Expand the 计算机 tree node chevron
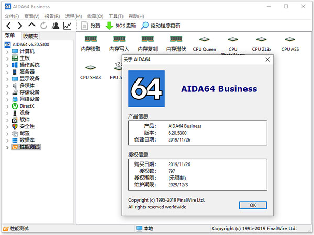The width and height of the screenshot is (314, 235). [x=7, y=52]
